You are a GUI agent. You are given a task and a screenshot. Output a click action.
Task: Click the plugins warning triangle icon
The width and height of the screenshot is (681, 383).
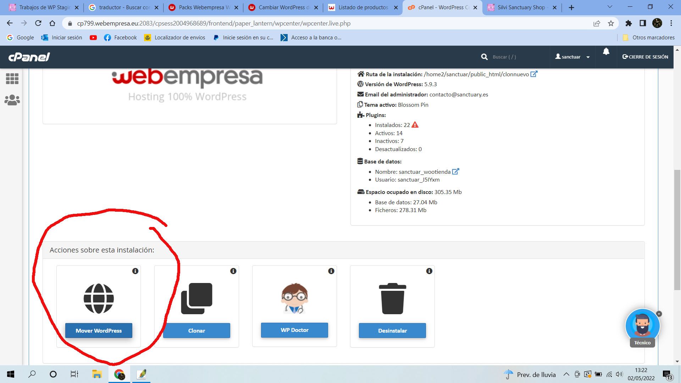coord(415,125)
